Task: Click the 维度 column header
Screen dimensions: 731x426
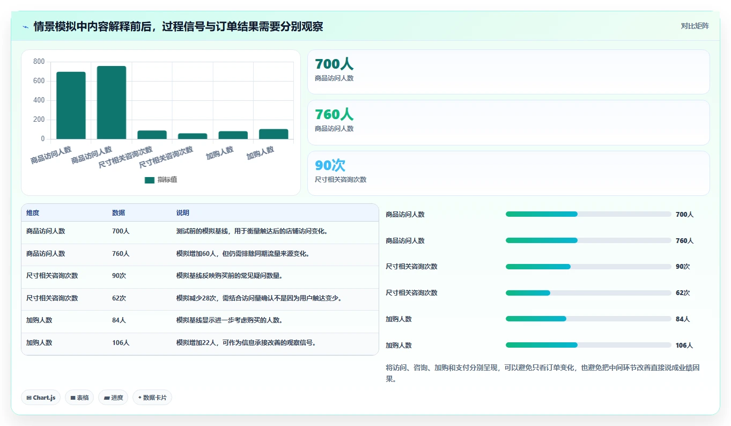Action: [33, 213]
